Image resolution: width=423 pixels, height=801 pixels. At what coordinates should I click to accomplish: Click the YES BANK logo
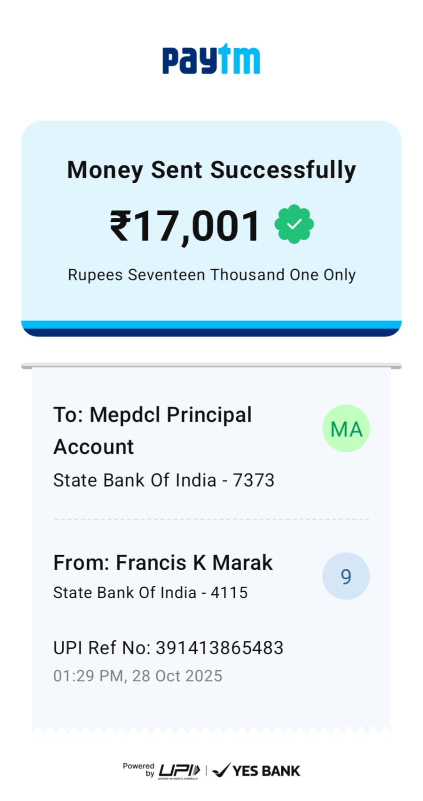(x=256, y=770)
